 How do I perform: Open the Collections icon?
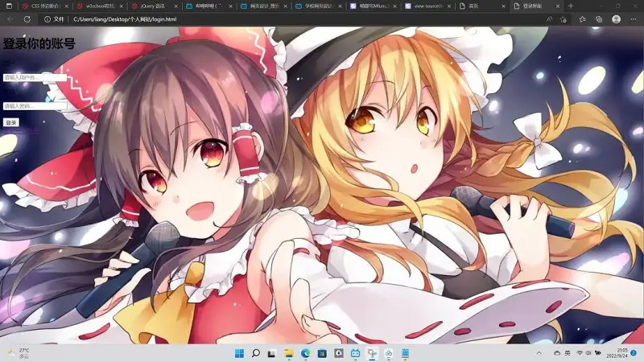pos(599,19)
